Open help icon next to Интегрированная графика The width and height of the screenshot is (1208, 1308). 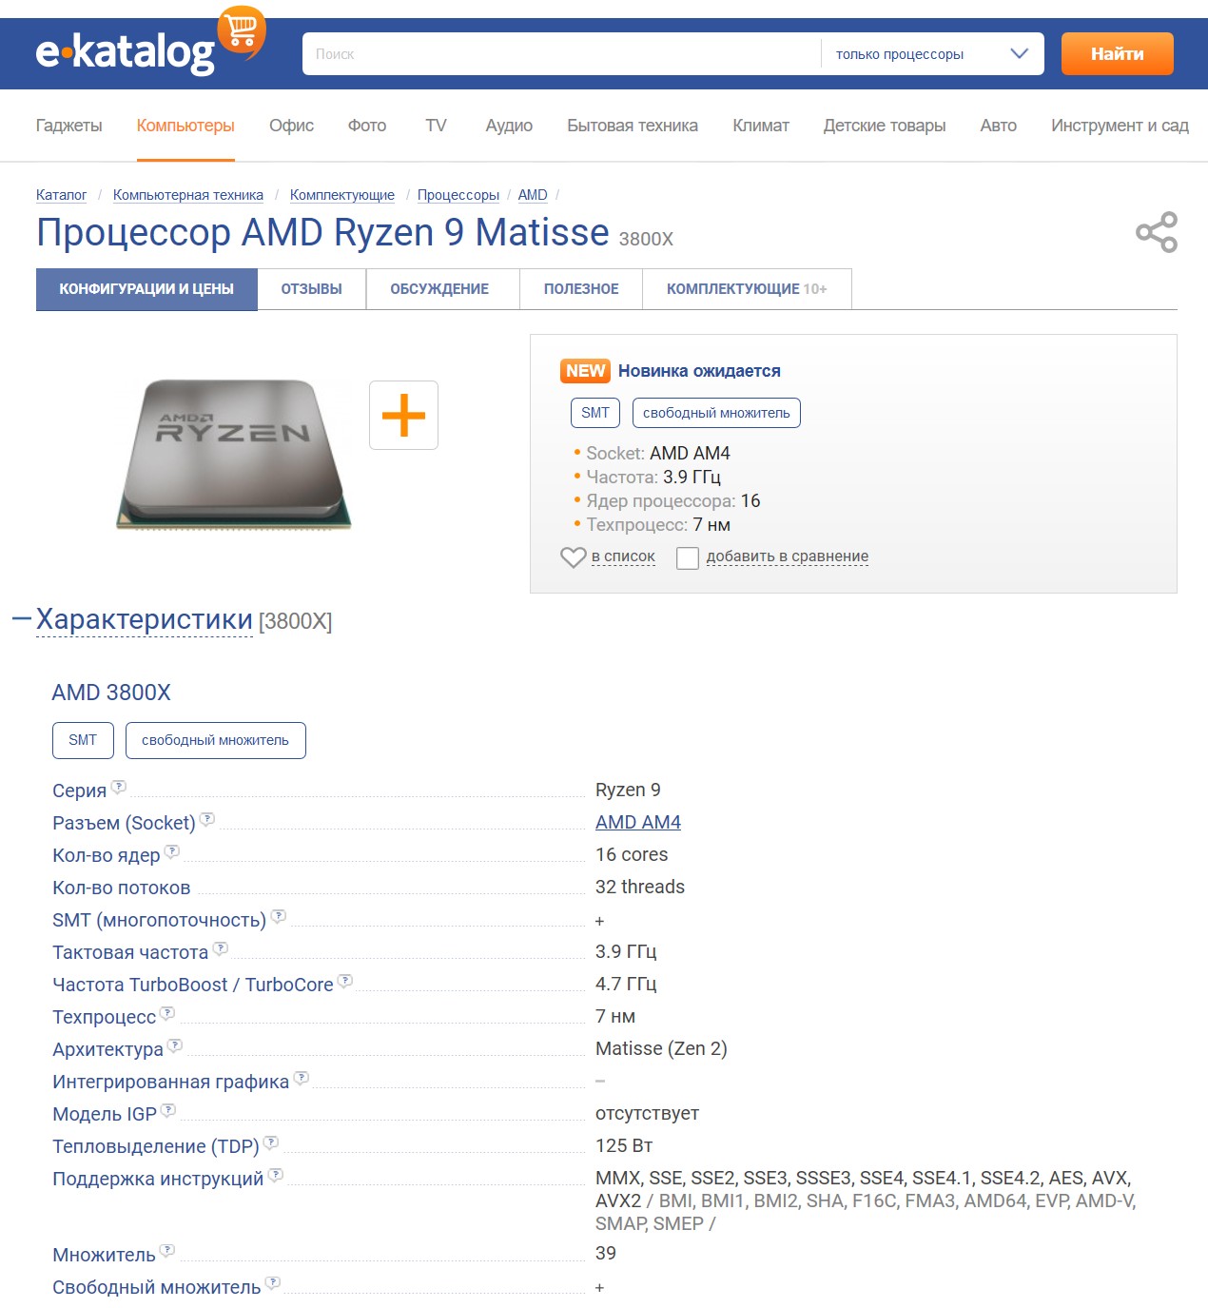click(x=302, y=1078)
